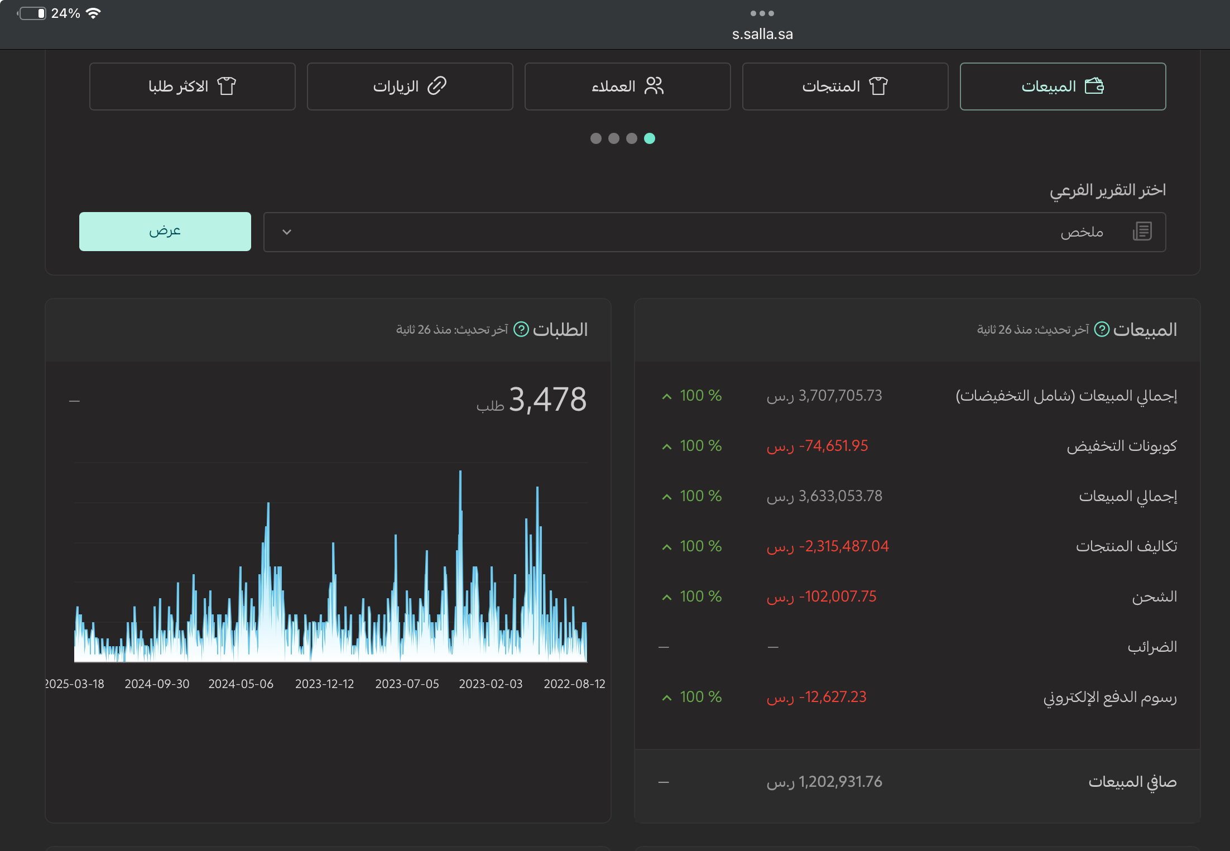The width and height of the screenshot is (1230, 851).
Task: Expand the sub-report dropdown chevron
Action: click(287, 232)
